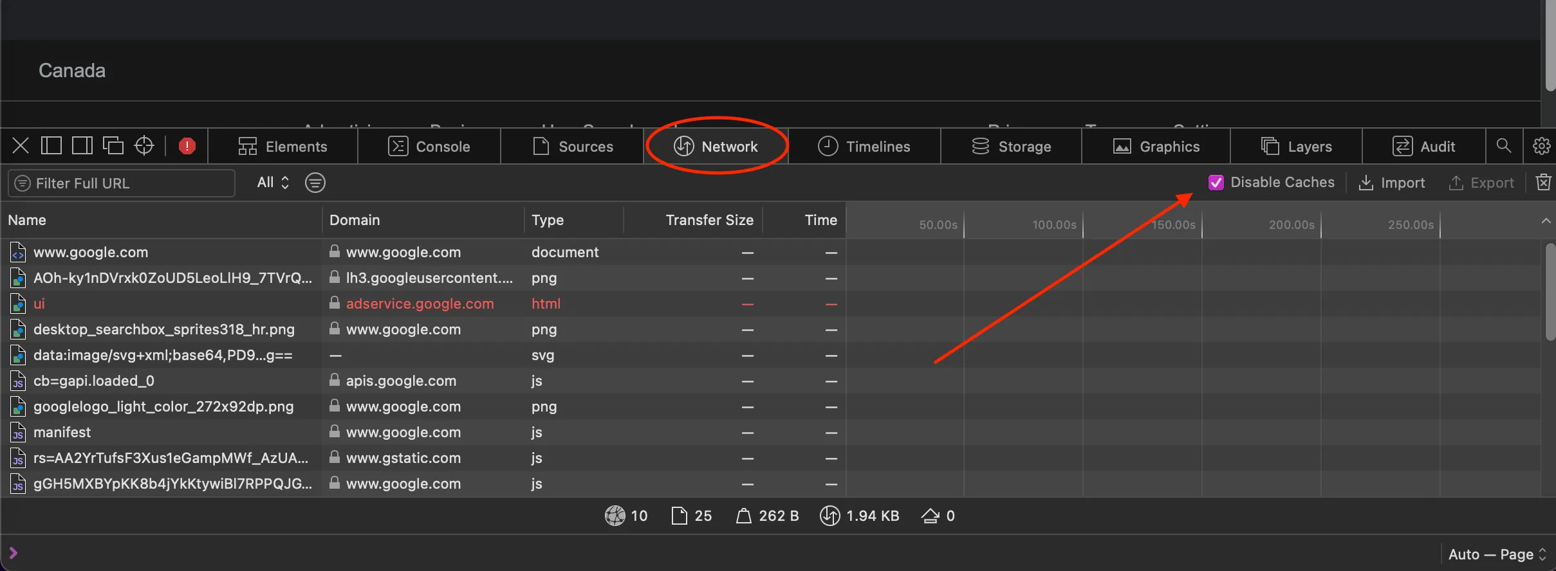Click the redirects count icon
The image size is (1556, 571).
pos(931,516)
